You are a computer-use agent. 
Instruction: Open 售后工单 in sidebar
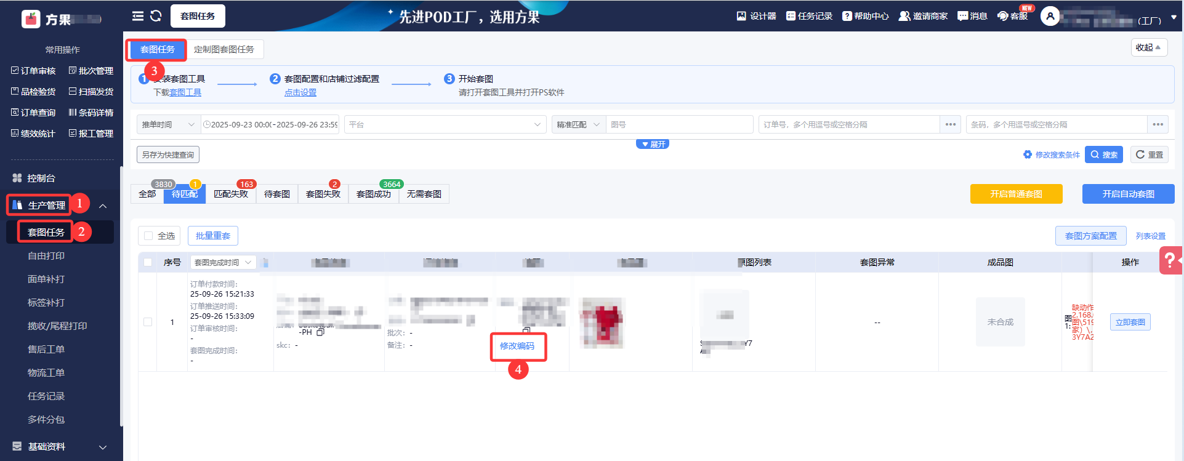pos(46,350)
